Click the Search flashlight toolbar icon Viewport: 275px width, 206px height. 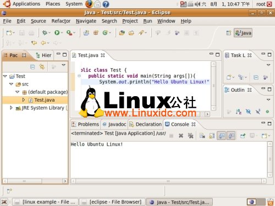141,33
